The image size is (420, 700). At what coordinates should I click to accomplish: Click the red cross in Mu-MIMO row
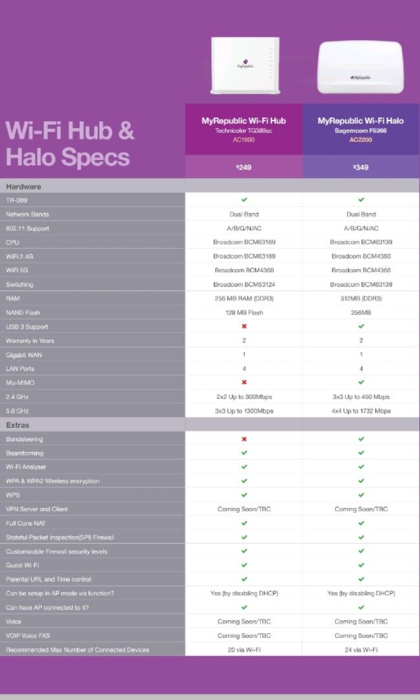[x=244, y=382]
